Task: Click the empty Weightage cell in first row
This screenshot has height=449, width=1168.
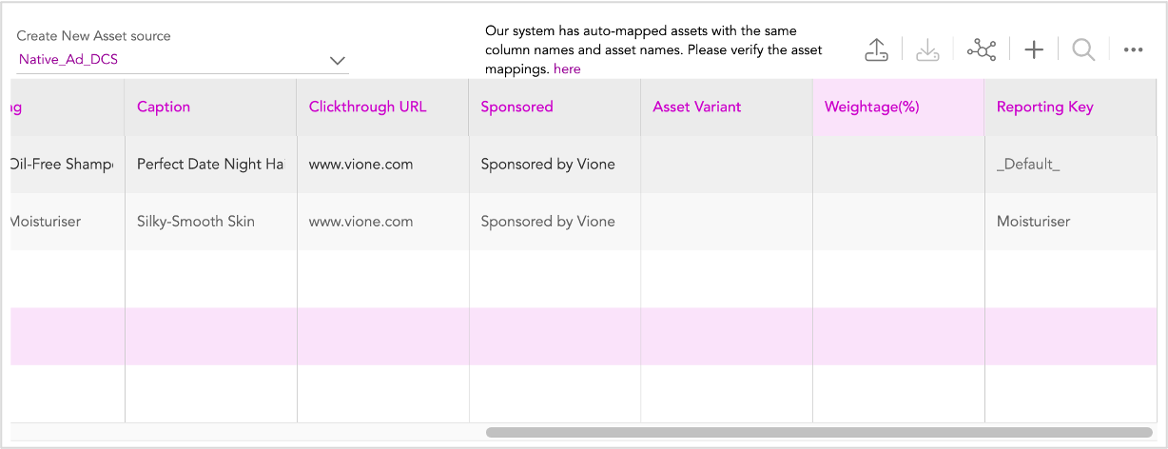Action: click(899, 165)
